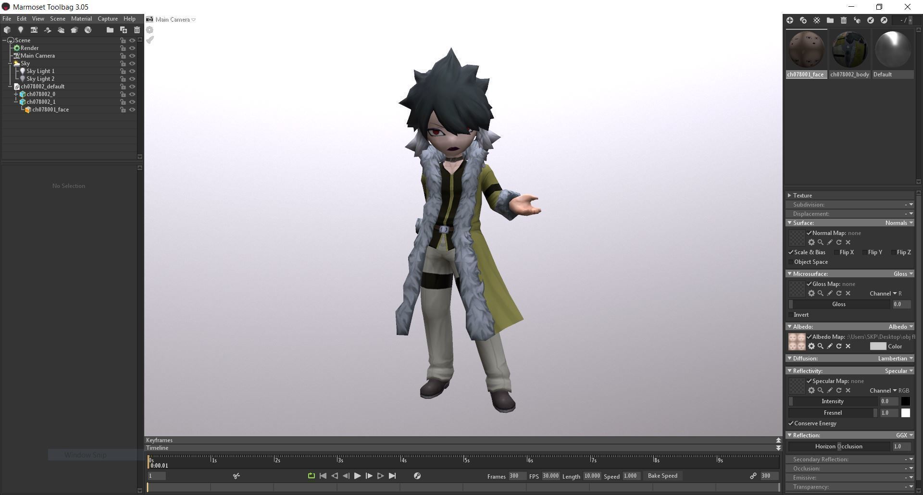Add a new camera from scene toolbar

tap(34, 30)
